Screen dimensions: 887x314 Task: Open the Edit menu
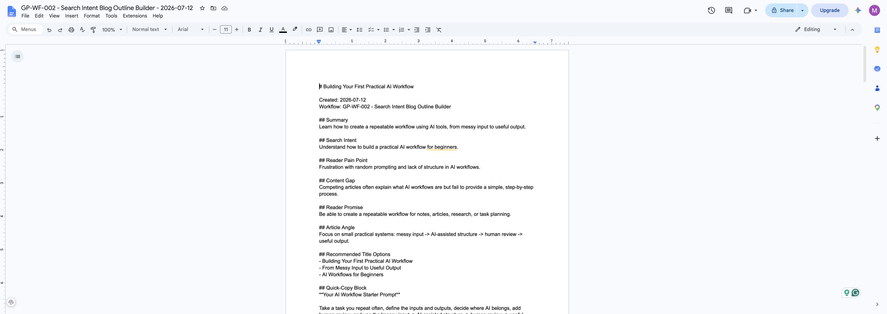[39, 16]
